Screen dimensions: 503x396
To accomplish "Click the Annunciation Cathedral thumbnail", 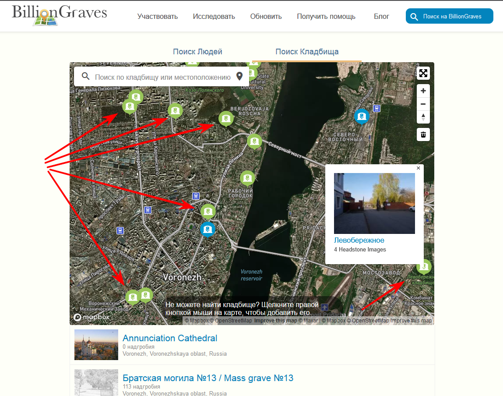I will [96, 345].
